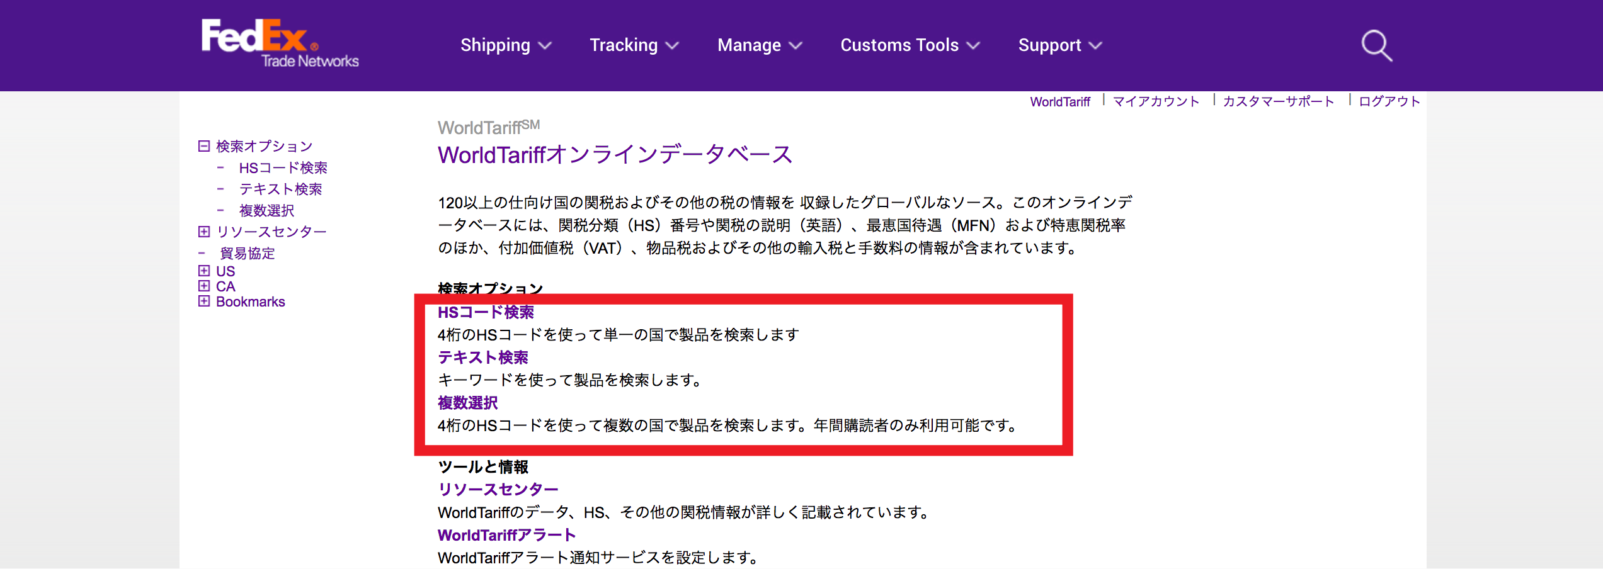
Task: Click the リソースセンター sidebar label
Action: tap(271, 232)
